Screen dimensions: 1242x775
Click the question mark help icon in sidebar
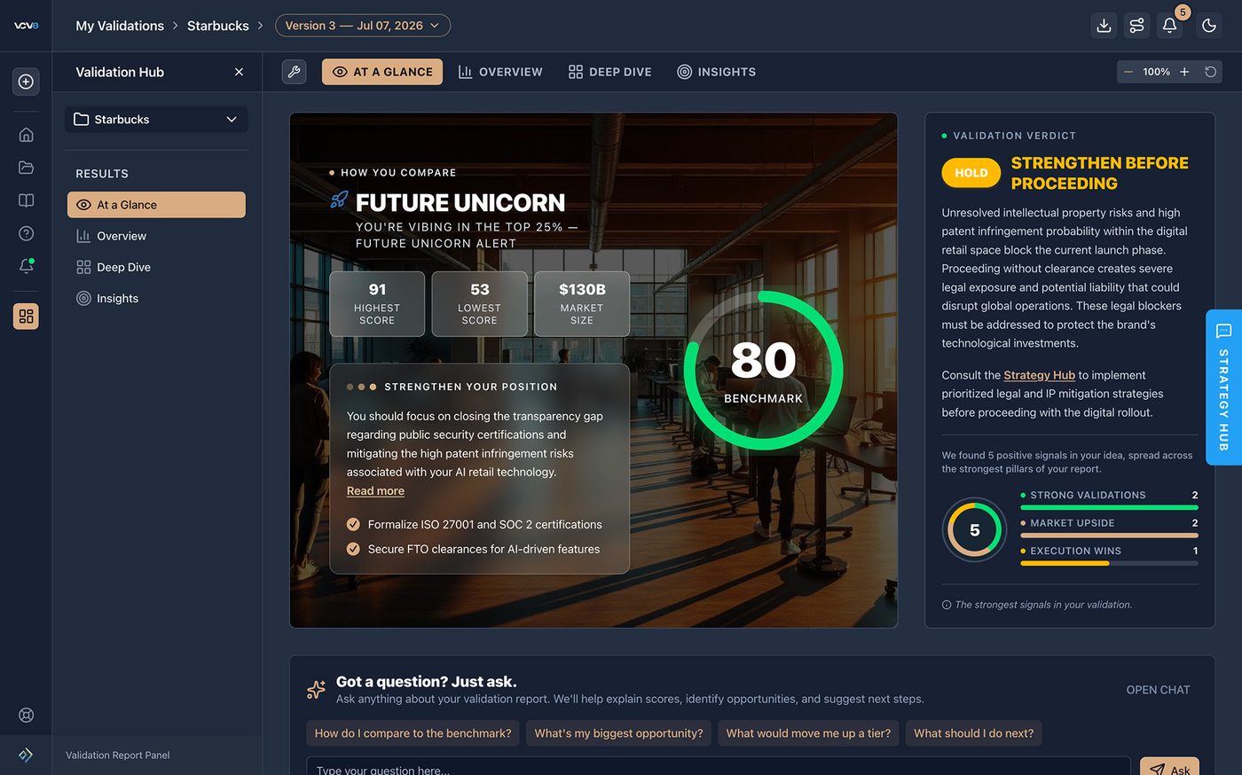coord(26,233)
